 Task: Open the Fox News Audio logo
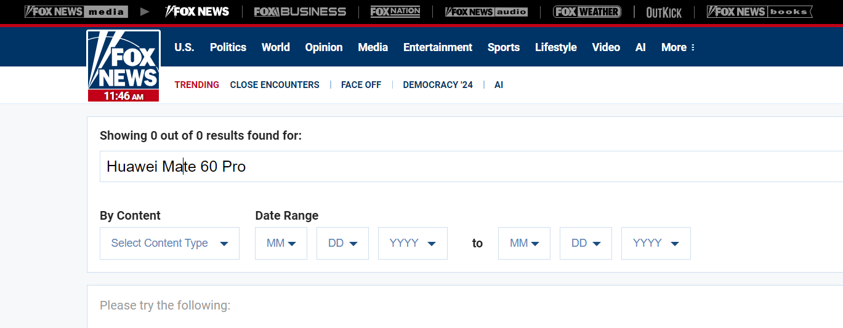point(486,12)
